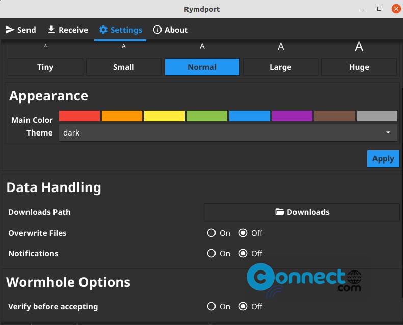Pick the grey main color swatch
Screen dimensions: 403x325
[378, 116]
